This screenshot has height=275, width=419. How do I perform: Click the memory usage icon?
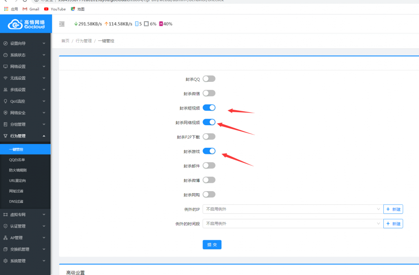[161, 24]
